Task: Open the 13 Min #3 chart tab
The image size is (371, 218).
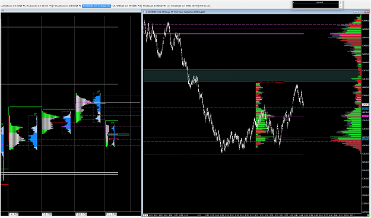Action: (x=39, y=6)
